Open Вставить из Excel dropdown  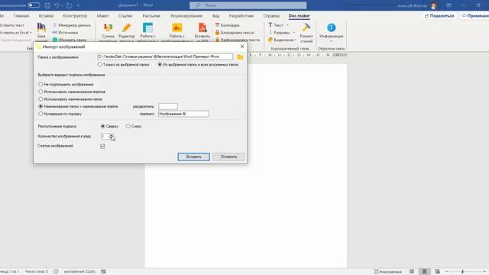[x=15, y=32]
